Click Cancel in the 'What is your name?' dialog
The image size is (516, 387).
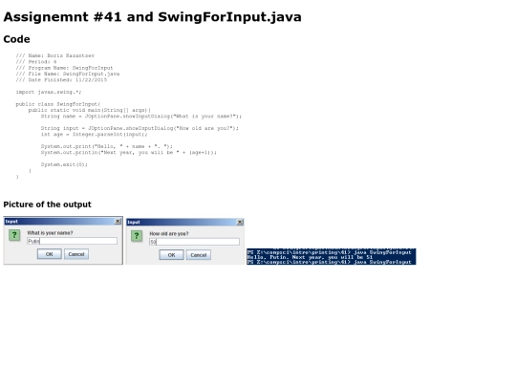point(76,254)
